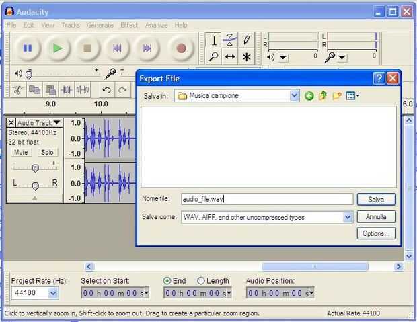Open the Generate menu
417x322 pixels.
click(x=100, y=25)
